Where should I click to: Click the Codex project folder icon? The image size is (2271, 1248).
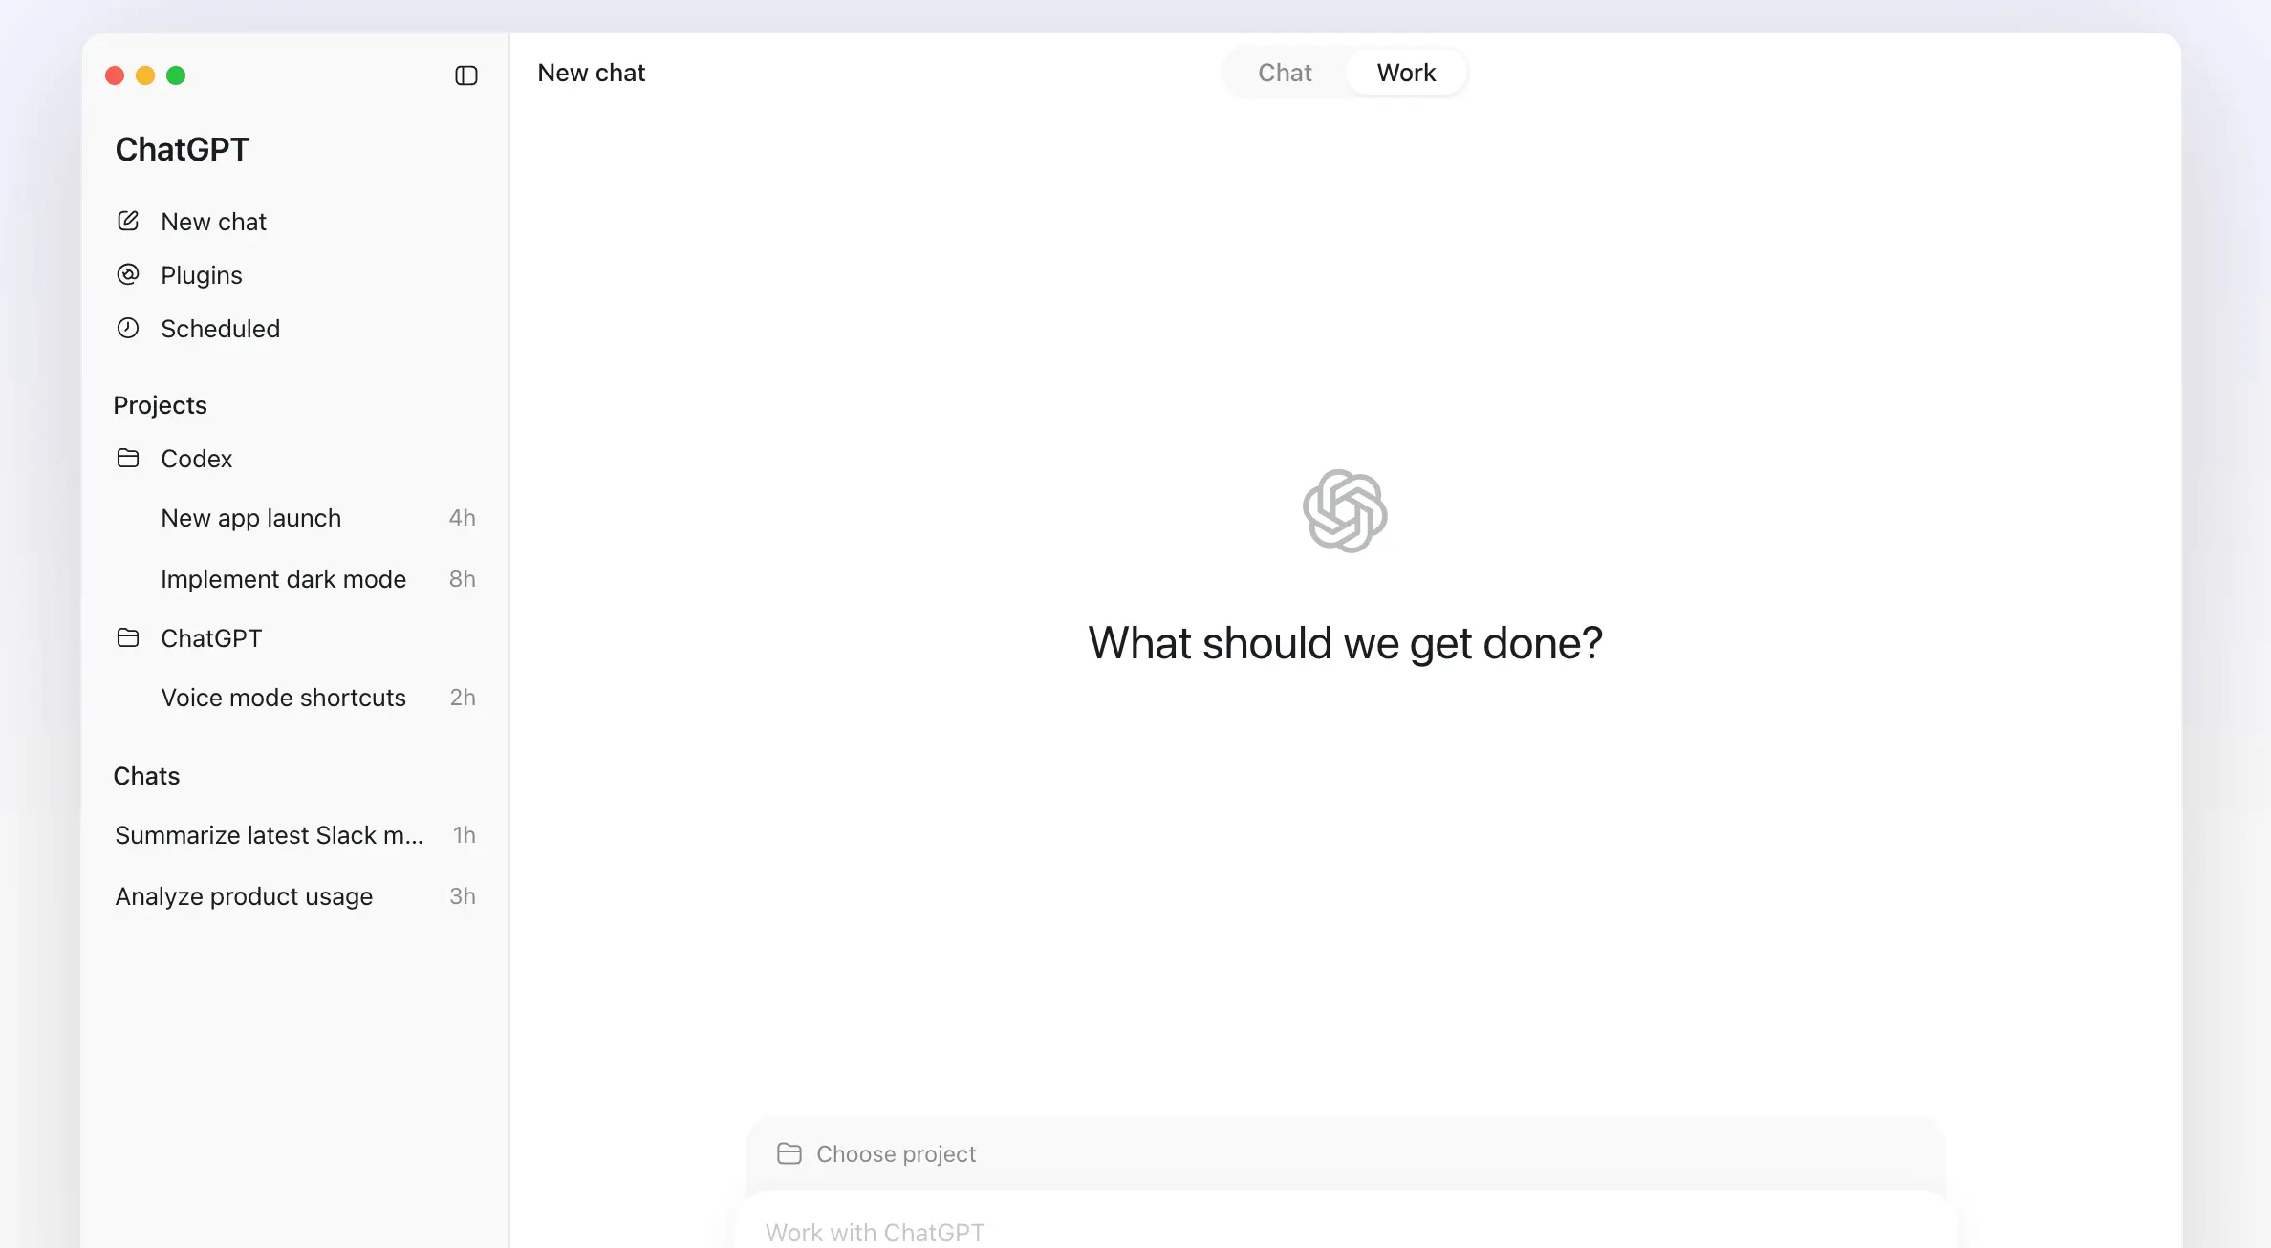coord(128,458)
